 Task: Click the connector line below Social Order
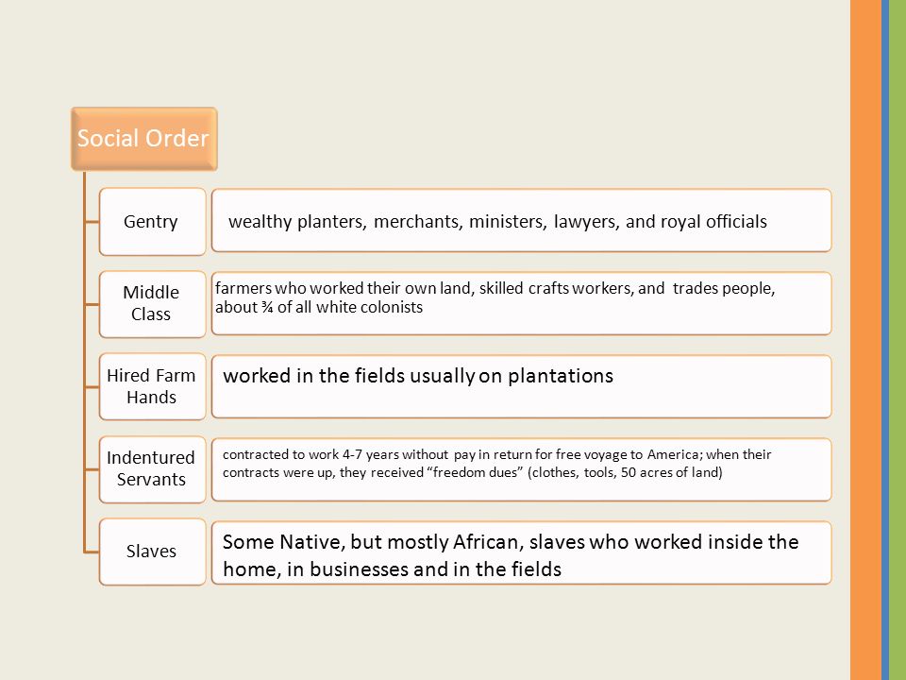84,362
